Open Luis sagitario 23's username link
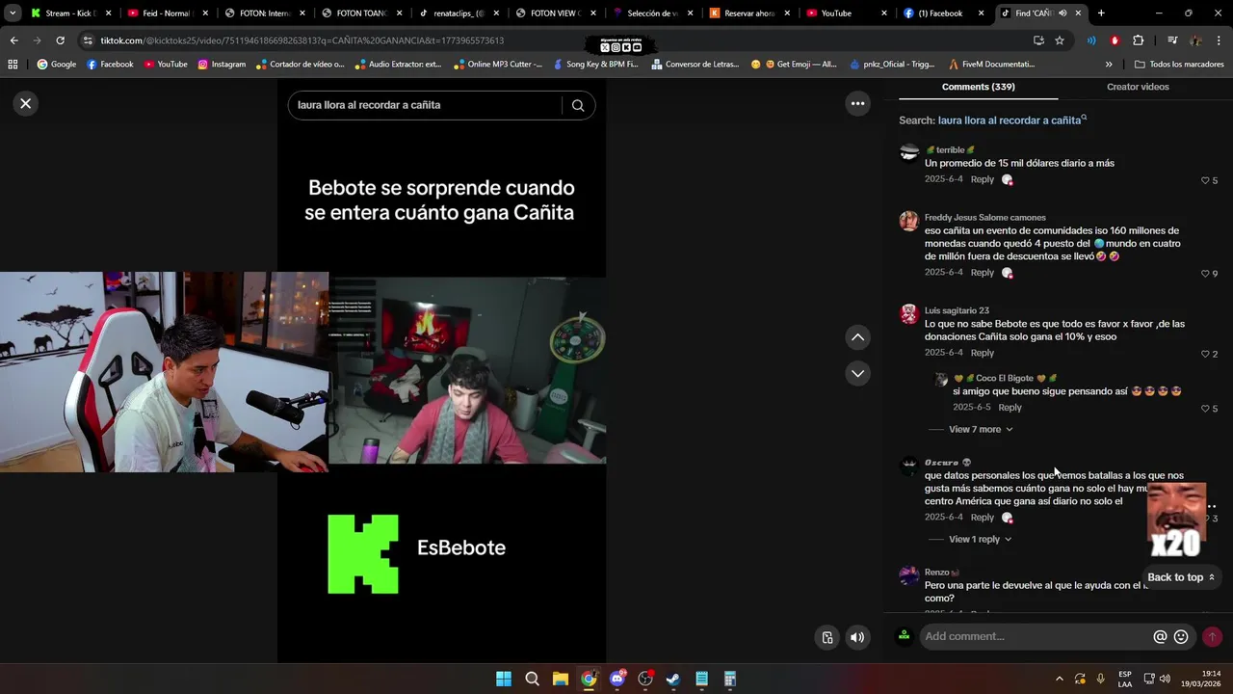This screenshot has height=694, width=1233. click(x=957, y=310)
